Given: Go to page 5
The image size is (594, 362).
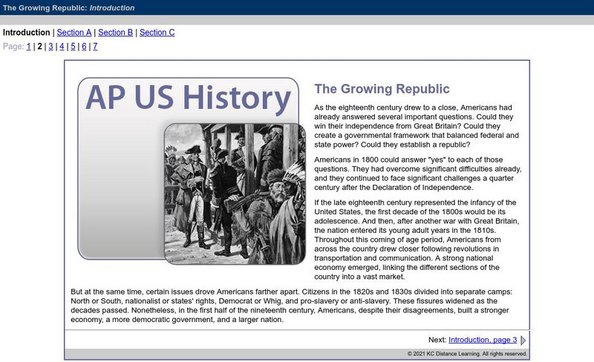Looking at the screenshot, I should [x=73, y=47].
